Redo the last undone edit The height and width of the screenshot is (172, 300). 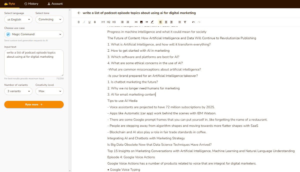point(199,22)
